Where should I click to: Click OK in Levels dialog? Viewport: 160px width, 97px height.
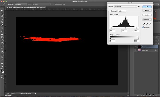click(x=147, y=7)
